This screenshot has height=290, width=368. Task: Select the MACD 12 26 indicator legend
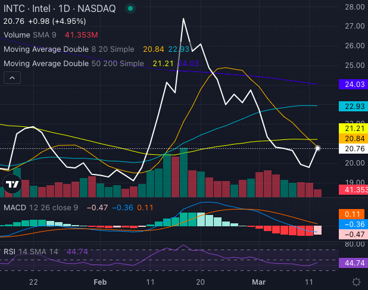(39, 207)
